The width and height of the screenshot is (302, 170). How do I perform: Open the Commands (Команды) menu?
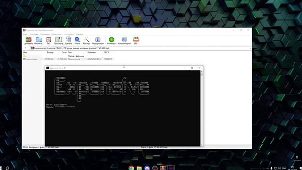click(34, 34)
